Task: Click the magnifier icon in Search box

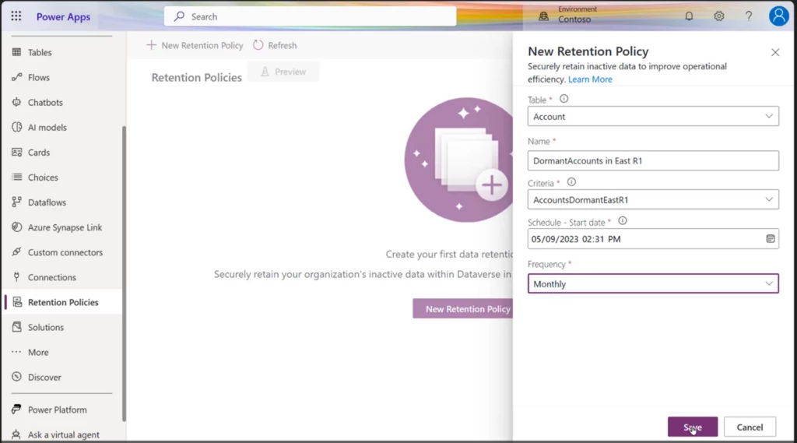Action: tap(179, 16)
